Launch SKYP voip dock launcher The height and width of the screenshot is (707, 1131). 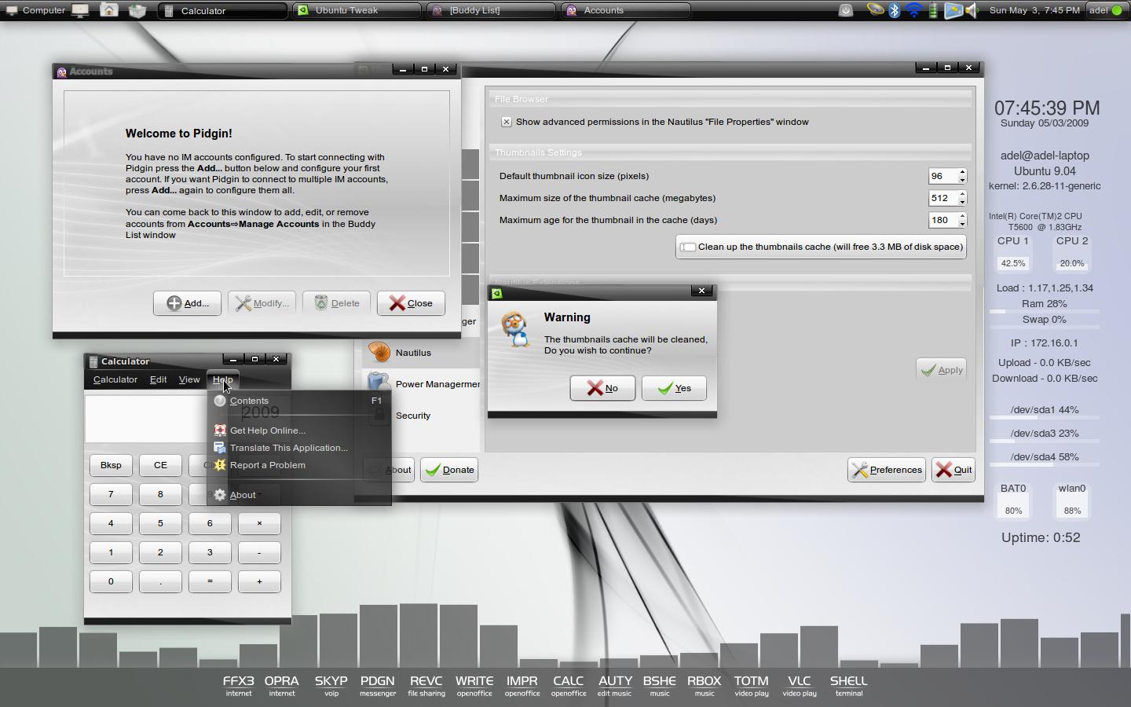(x=331, y=685)
